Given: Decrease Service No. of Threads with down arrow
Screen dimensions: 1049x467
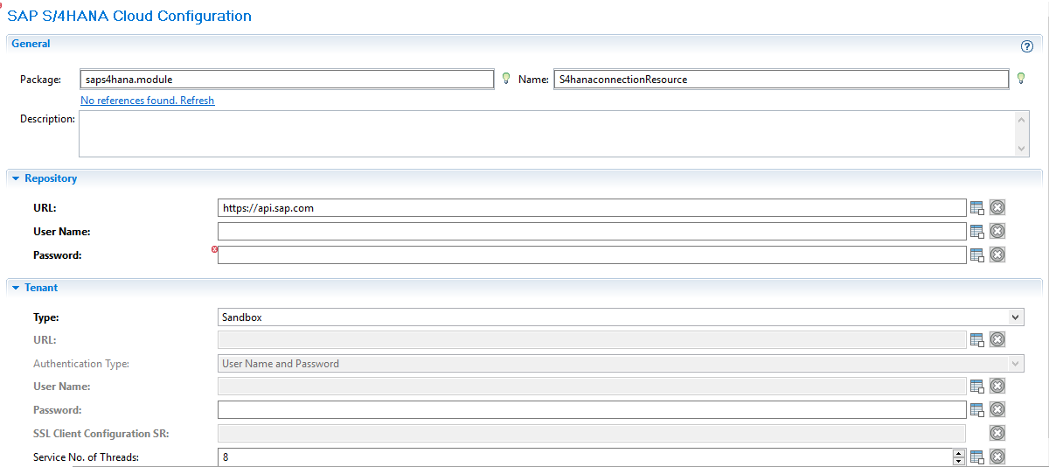Looking at the screenshot, I should pyautogui.click(x=959, y=461).
